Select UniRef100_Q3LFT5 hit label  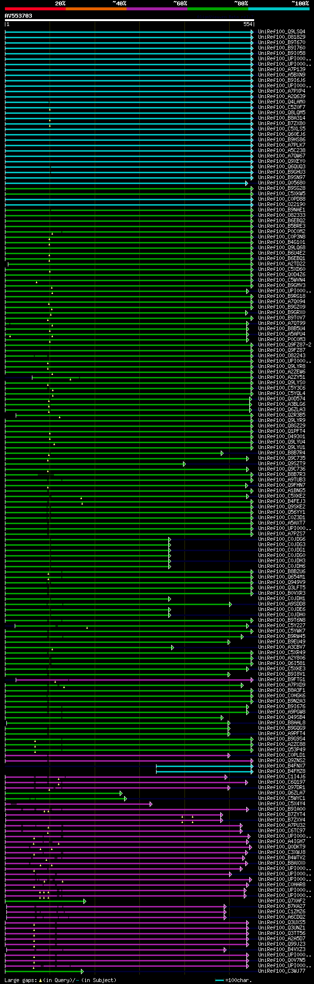tap(282, 587)
